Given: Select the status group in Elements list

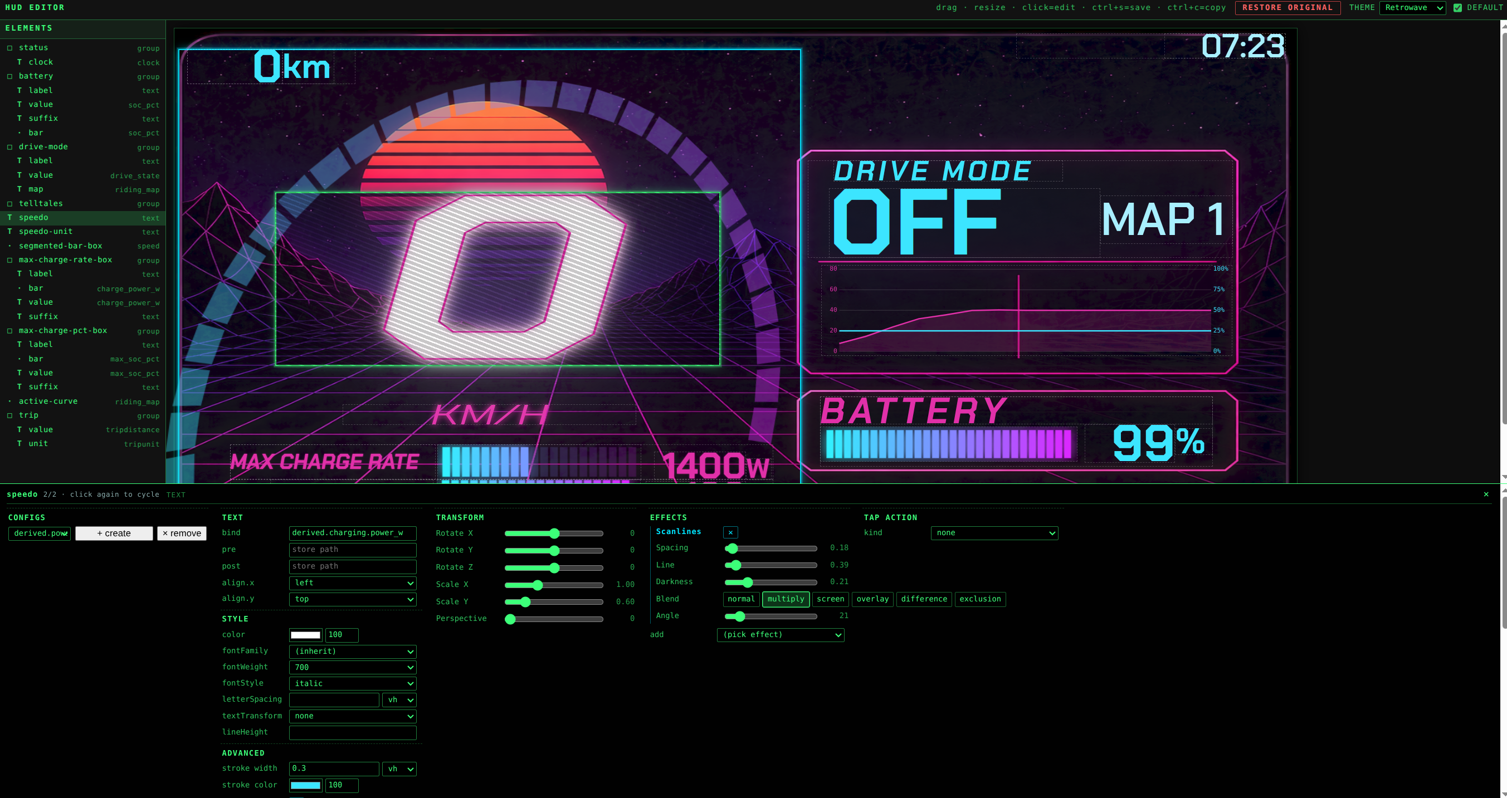Looking at the screenshot, I should click(82, 48).
